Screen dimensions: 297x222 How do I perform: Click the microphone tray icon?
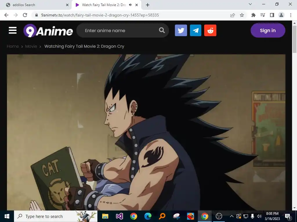pyautogui.click(x=253, y=216)
